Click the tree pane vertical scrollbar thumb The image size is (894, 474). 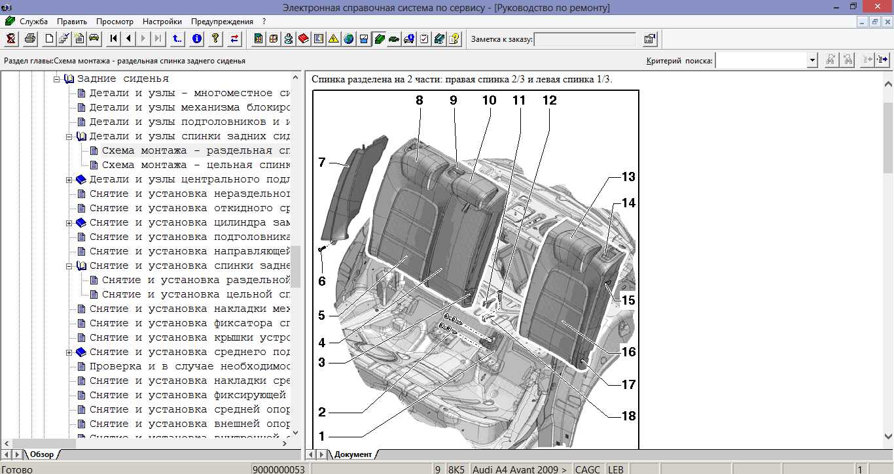(295, 267)
